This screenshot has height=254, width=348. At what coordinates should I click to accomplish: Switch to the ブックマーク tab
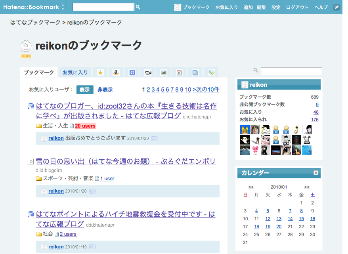click(39, 73)
